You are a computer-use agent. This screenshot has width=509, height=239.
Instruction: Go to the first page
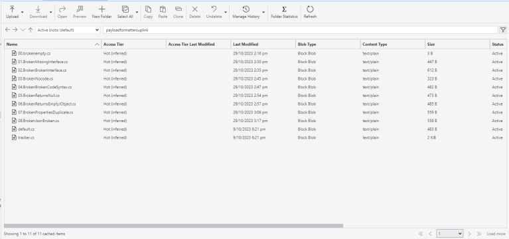pyautogui.click(x=421, y=234)
